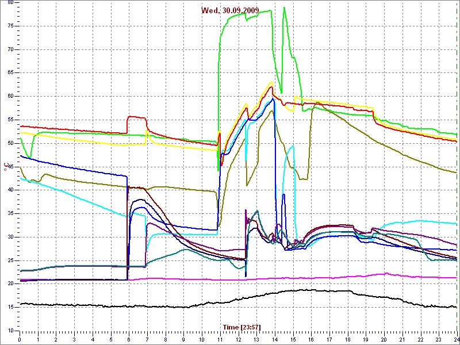This screenshot has width=460, height=345.
Task: Click the Time [23:57] axis label
Action: 241,327
